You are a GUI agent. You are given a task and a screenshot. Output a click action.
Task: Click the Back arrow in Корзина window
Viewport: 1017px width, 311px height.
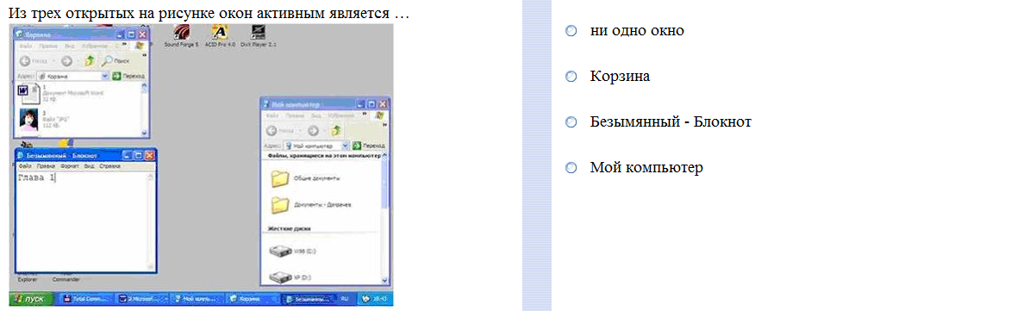point(25,61)
